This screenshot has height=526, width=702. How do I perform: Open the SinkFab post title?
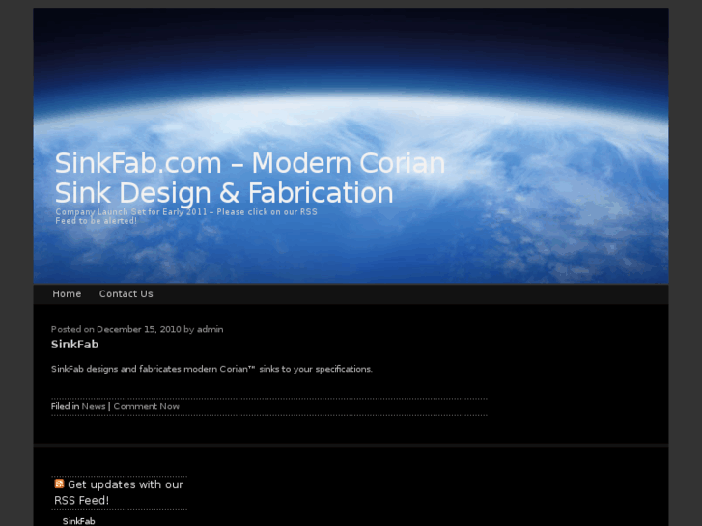click(74, 345)
